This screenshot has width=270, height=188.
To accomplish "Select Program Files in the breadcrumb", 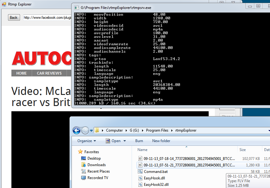I will (x=157, y=130).
